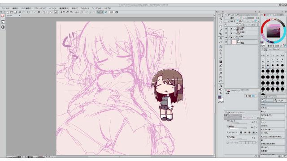
Task: Toggle visibility of the paper layer
Action: point(226,42)
